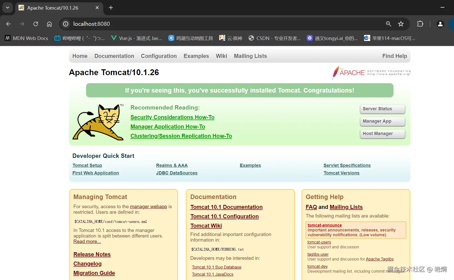
Task: Open the Changelog link
Action: 87,264
